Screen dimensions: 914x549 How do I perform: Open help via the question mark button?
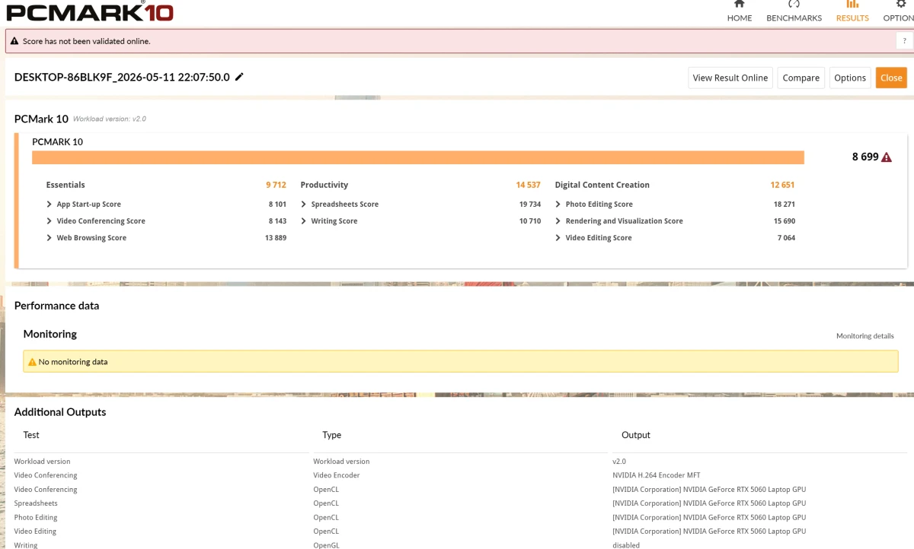point(903,41)
